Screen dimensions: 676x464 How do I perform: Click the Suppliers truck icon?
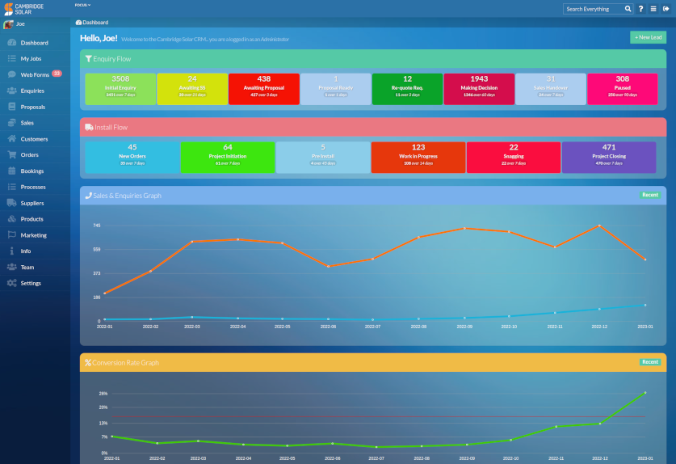(11, 203)
